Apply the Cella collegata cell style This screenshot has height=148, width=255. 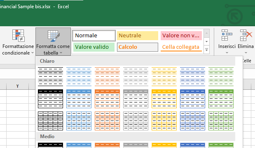tap(181, 47)
